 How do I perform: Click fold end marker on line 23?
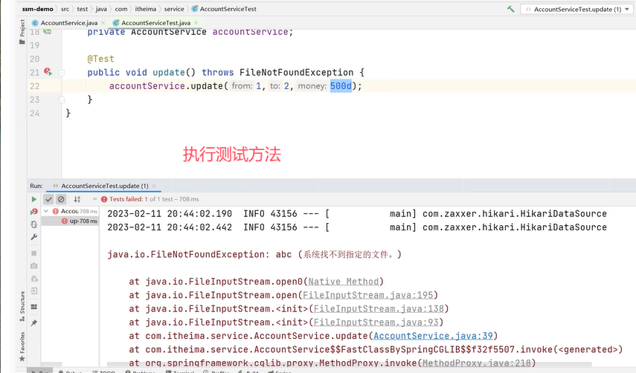62,100
